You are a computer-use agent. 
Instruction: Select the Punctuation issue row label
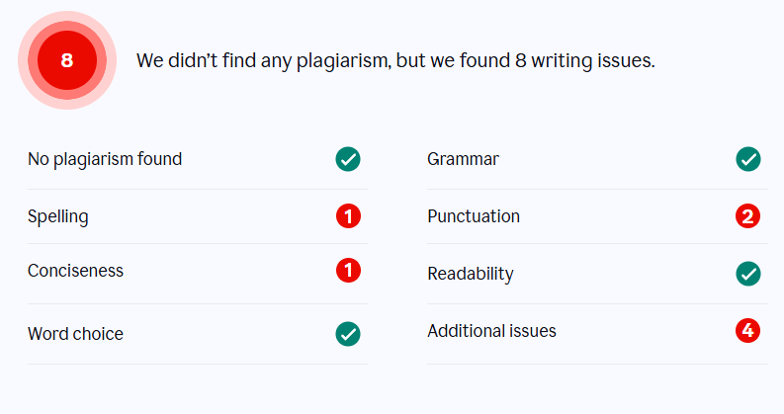click(x=474, y=216)
